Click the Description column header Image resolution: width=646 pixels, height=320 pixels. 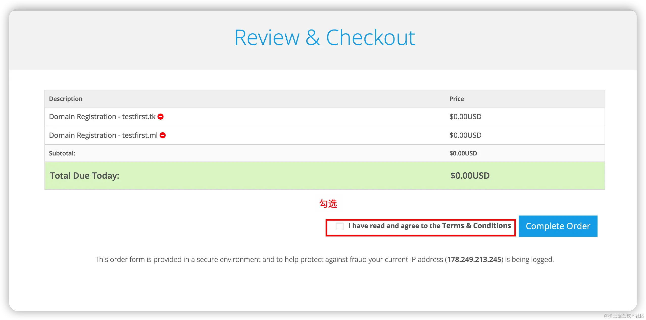[66, 99]
